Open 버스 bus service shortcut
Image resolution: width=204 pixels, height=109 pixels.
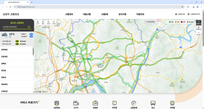(x=153, y=105)
